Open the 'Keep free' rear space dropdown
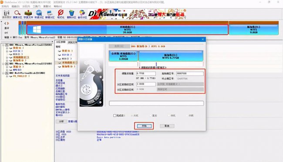 tap(180, 89)
